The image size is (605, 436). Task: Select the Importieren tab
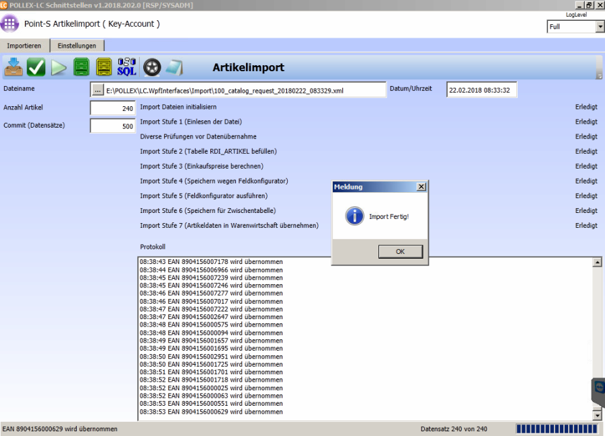click(24, 46)
